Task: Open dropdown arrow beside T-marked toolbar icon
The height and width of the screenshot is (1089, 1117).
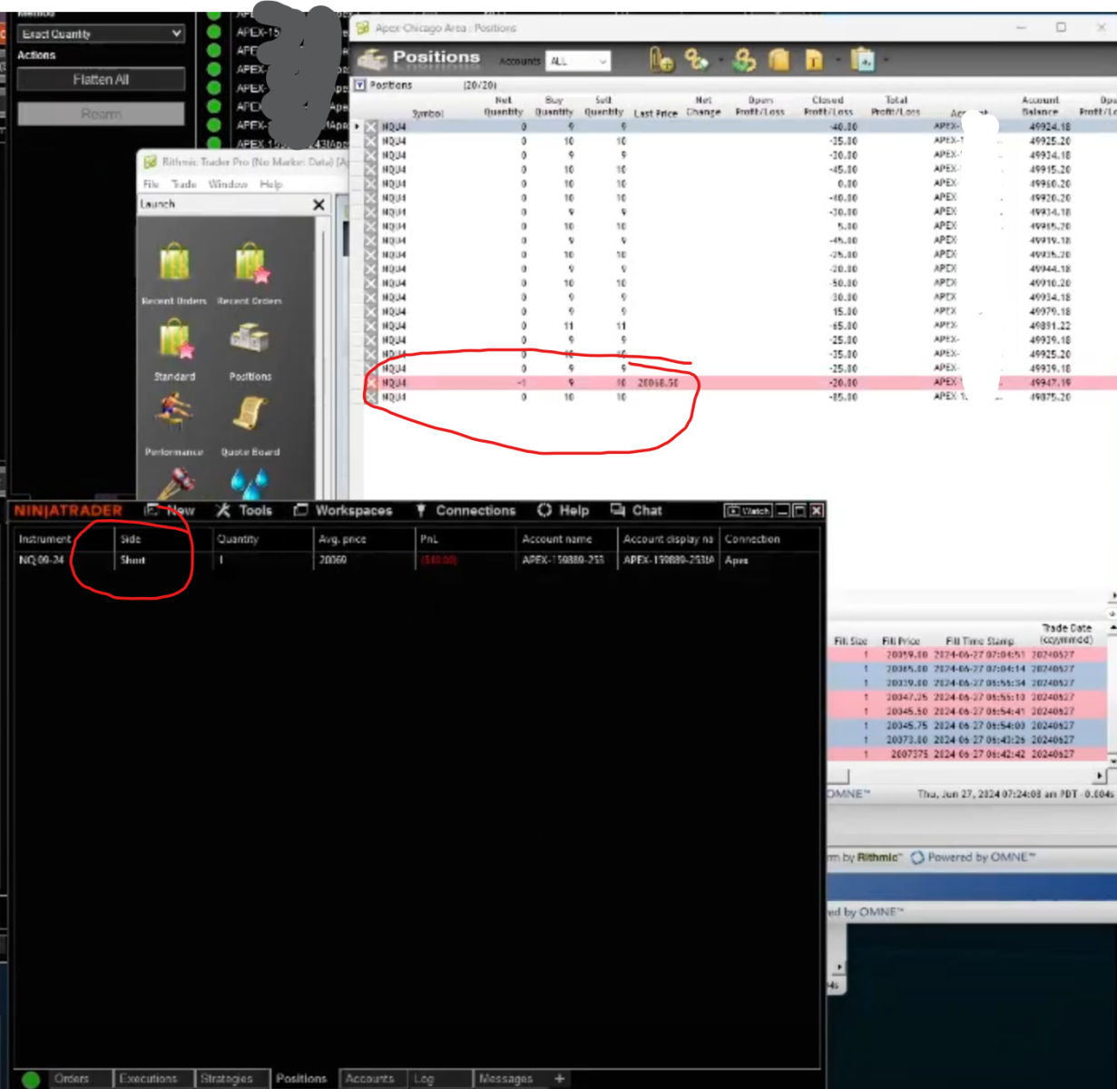Action: 837,61
